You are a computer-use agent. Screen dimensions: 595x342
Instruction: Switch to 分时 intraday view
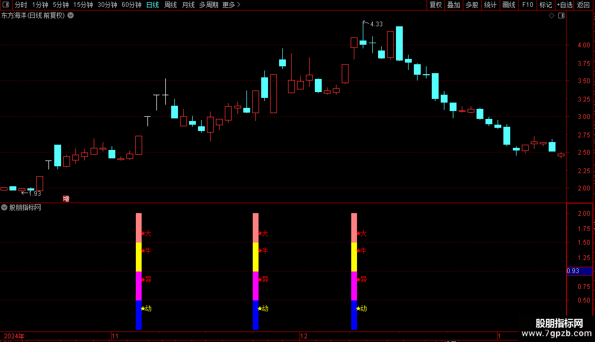tap(21, 5)
